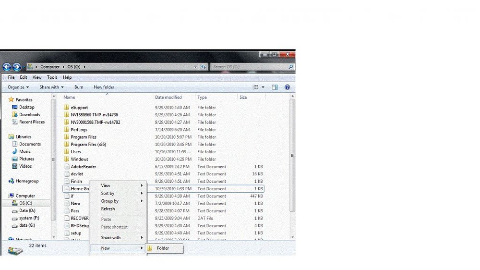Click the devlist text file icon

(x=67, y=174)
